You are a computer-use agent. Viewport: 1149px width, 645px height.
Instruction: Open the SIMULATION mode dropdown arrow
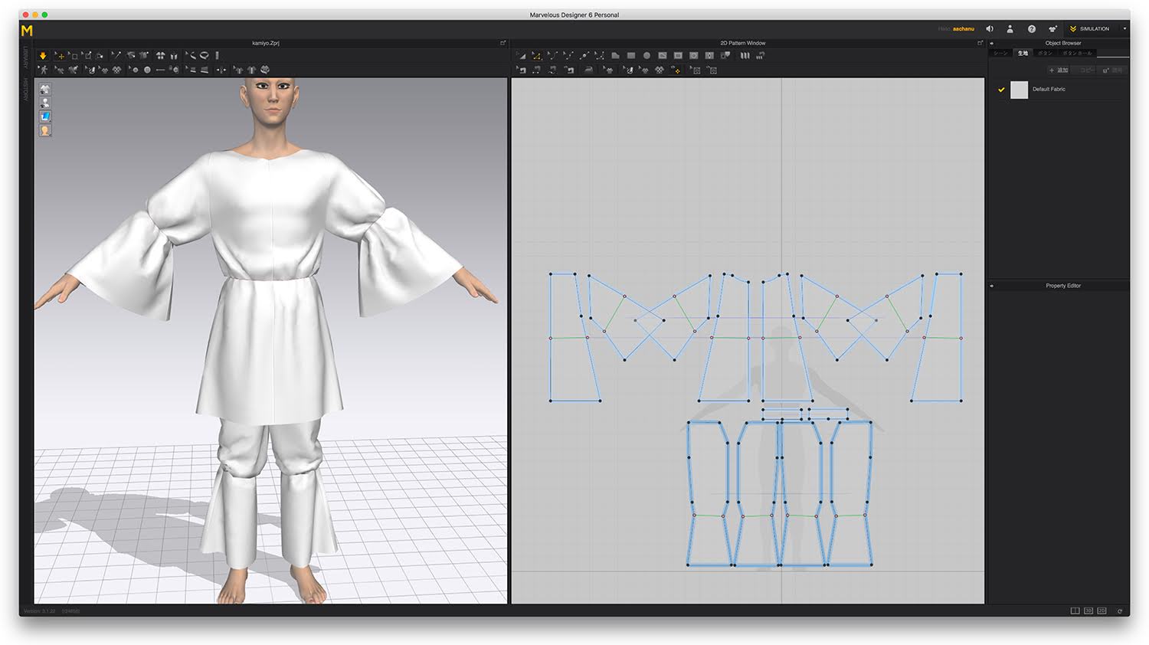click(1124, 29)
